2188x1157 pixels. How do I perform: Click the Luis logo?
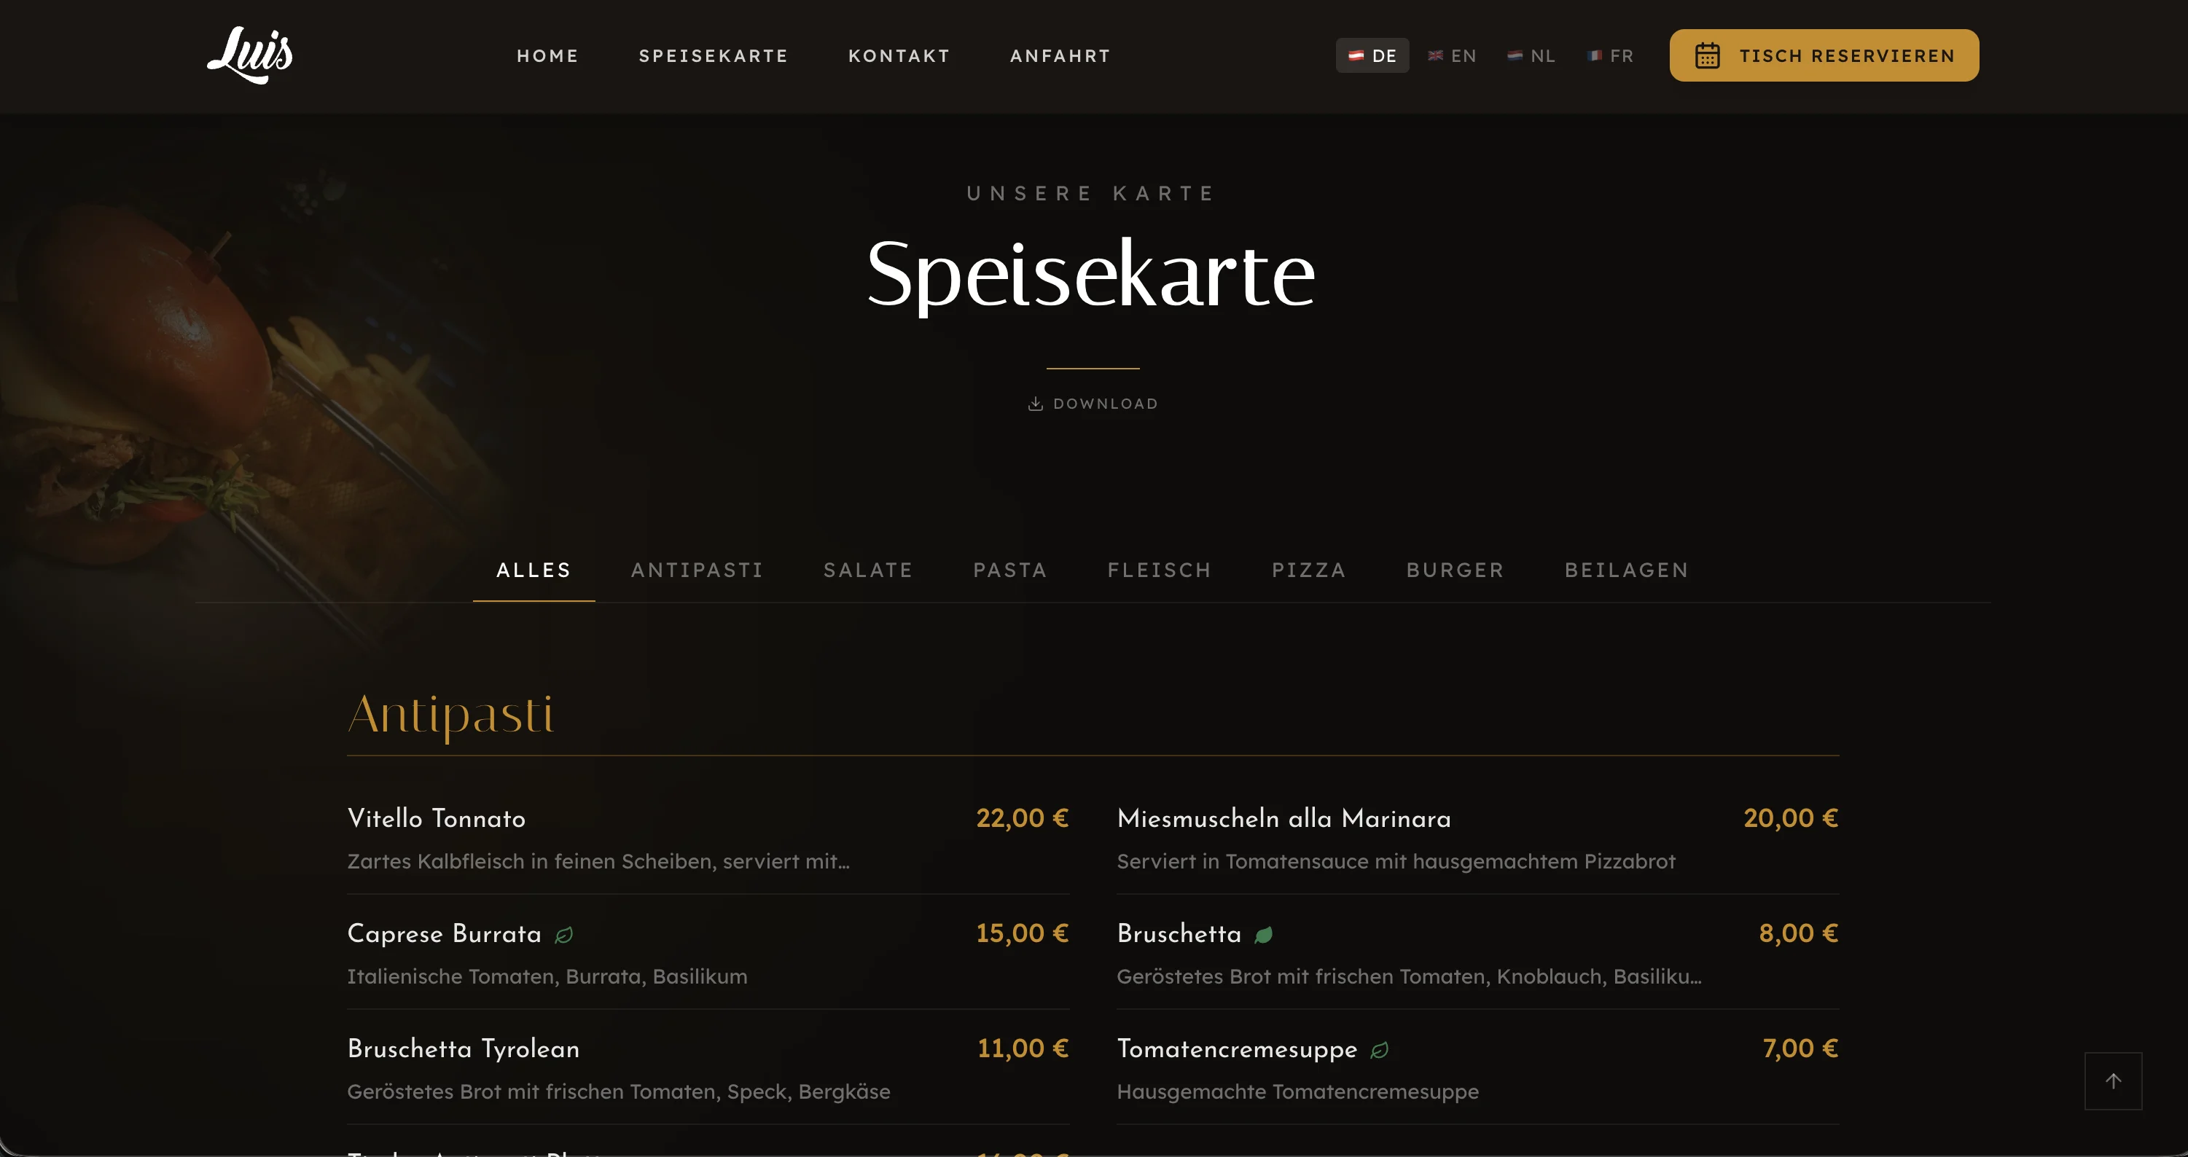pos(250,55)
